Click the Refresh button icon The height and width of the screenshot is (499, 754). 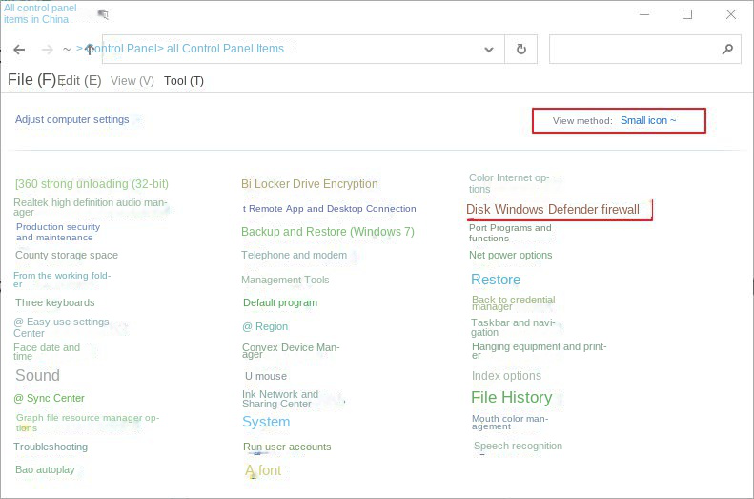tap(520, 50)
